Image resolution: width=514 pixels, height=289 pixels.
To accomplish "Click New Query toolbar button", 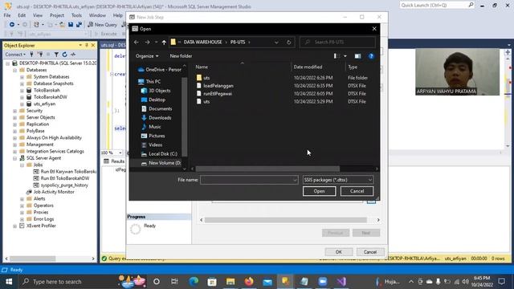I will click(x=103, y=25).
